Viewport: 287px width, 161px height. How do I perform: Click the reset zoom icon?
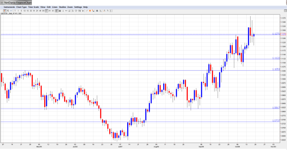point(111,11)
